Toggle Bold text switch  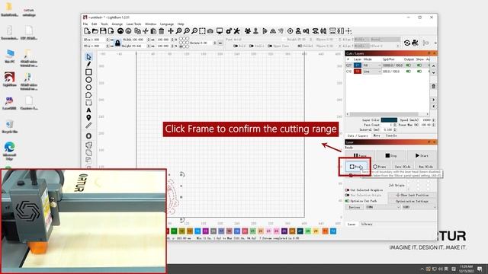[x=236, y=46]
